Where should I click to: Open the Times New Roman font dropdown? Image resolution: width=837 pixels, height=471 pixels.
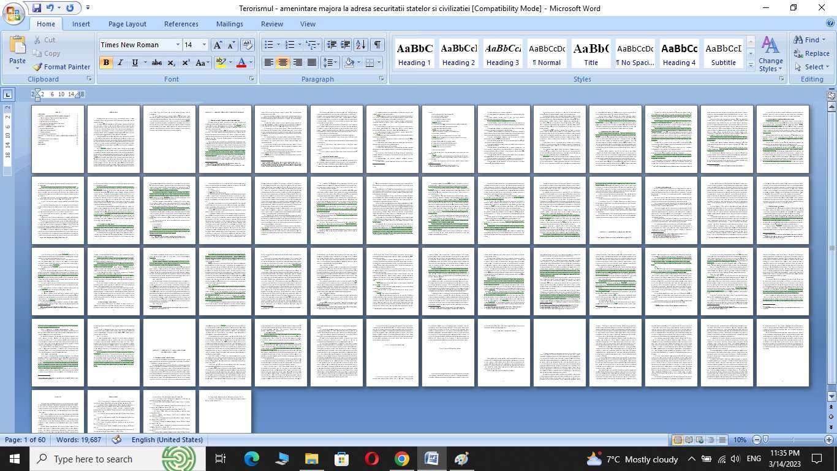click(x=178, y=45)
